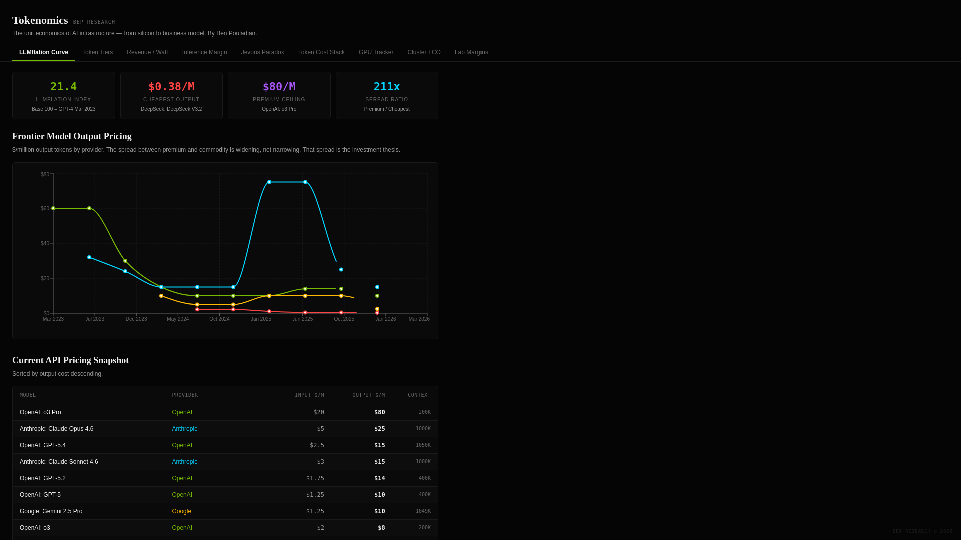Click the Tokenomics site title

[40, 20]
